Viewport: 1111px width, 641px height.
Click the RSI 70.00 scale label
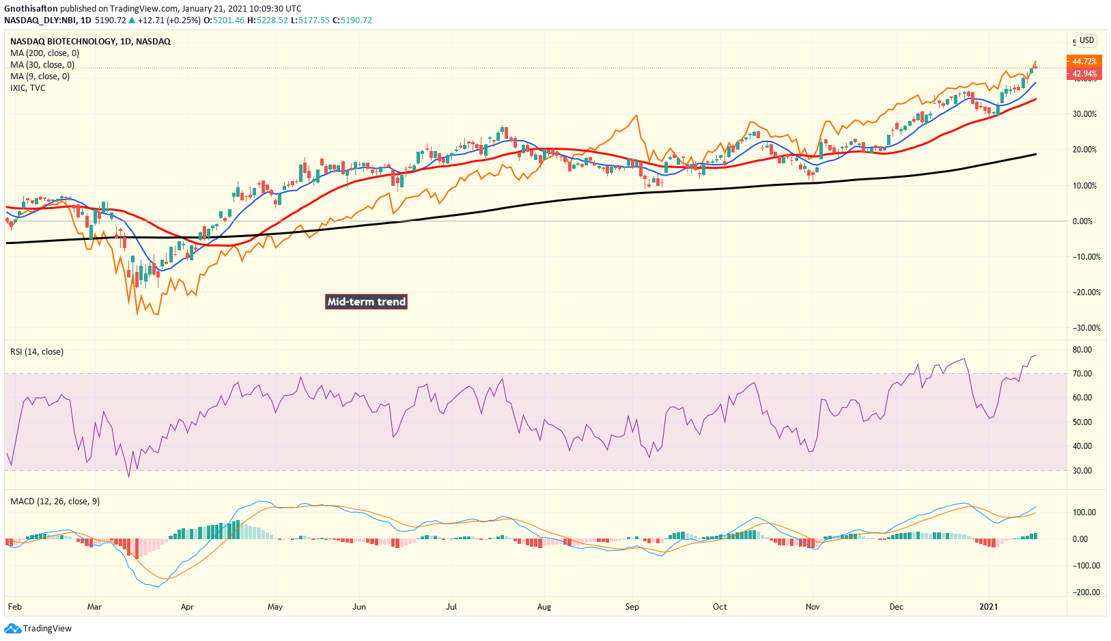click(x=1082, y=373)
